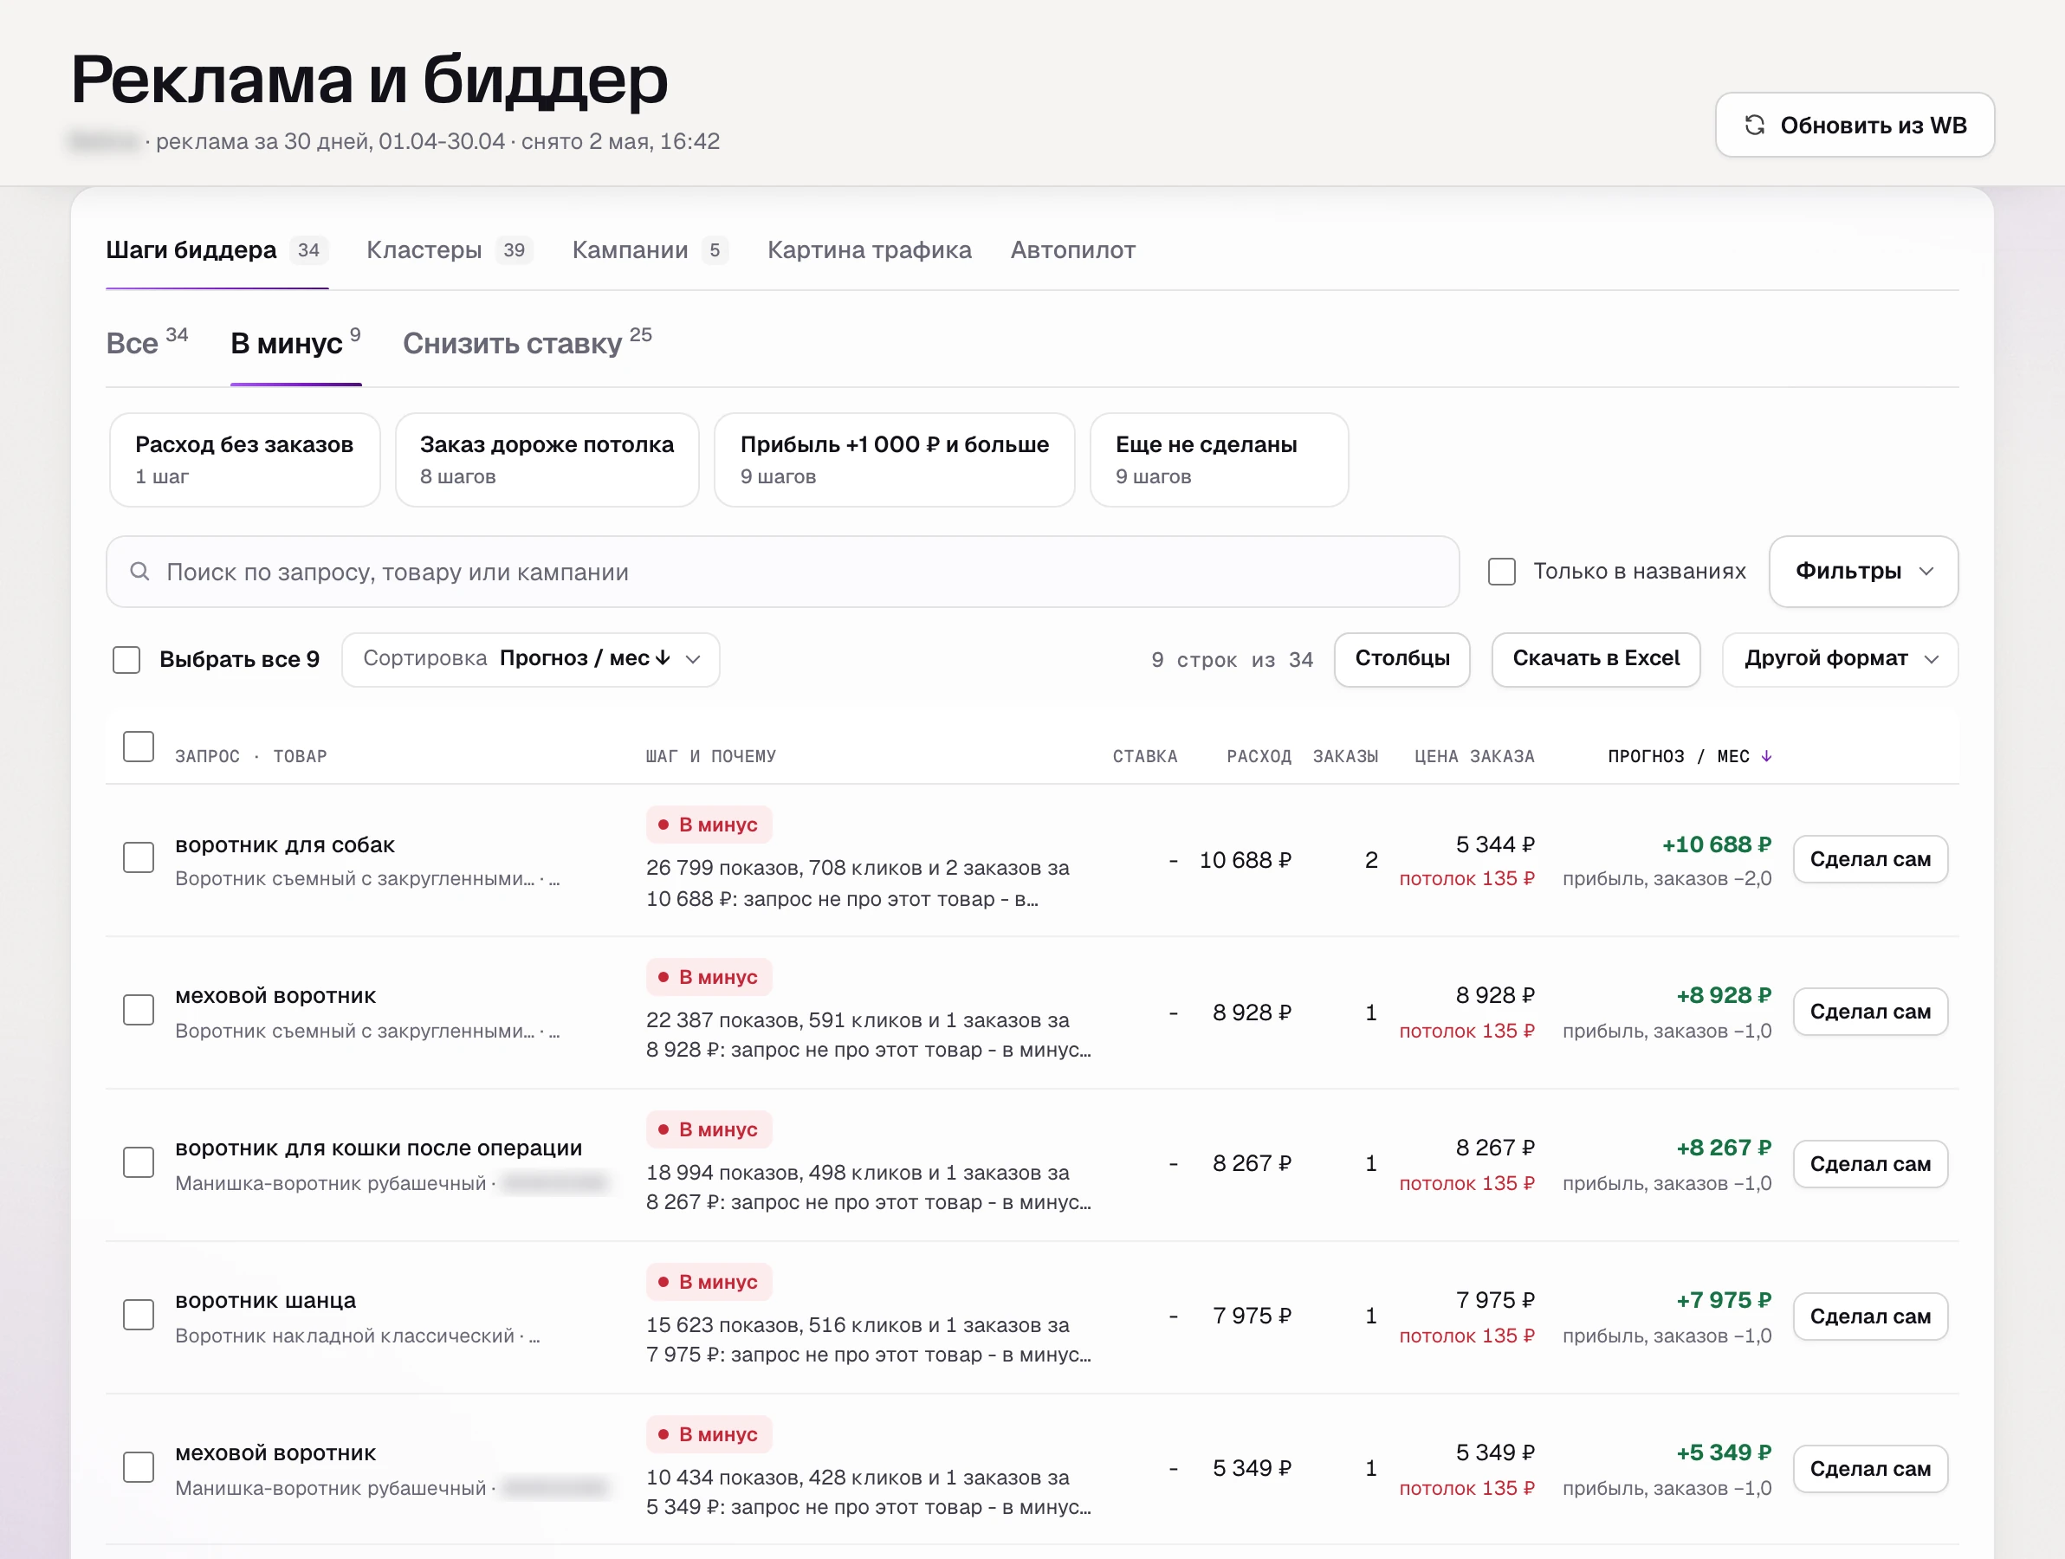Filter by Заказ дороже потолка card

547,460
